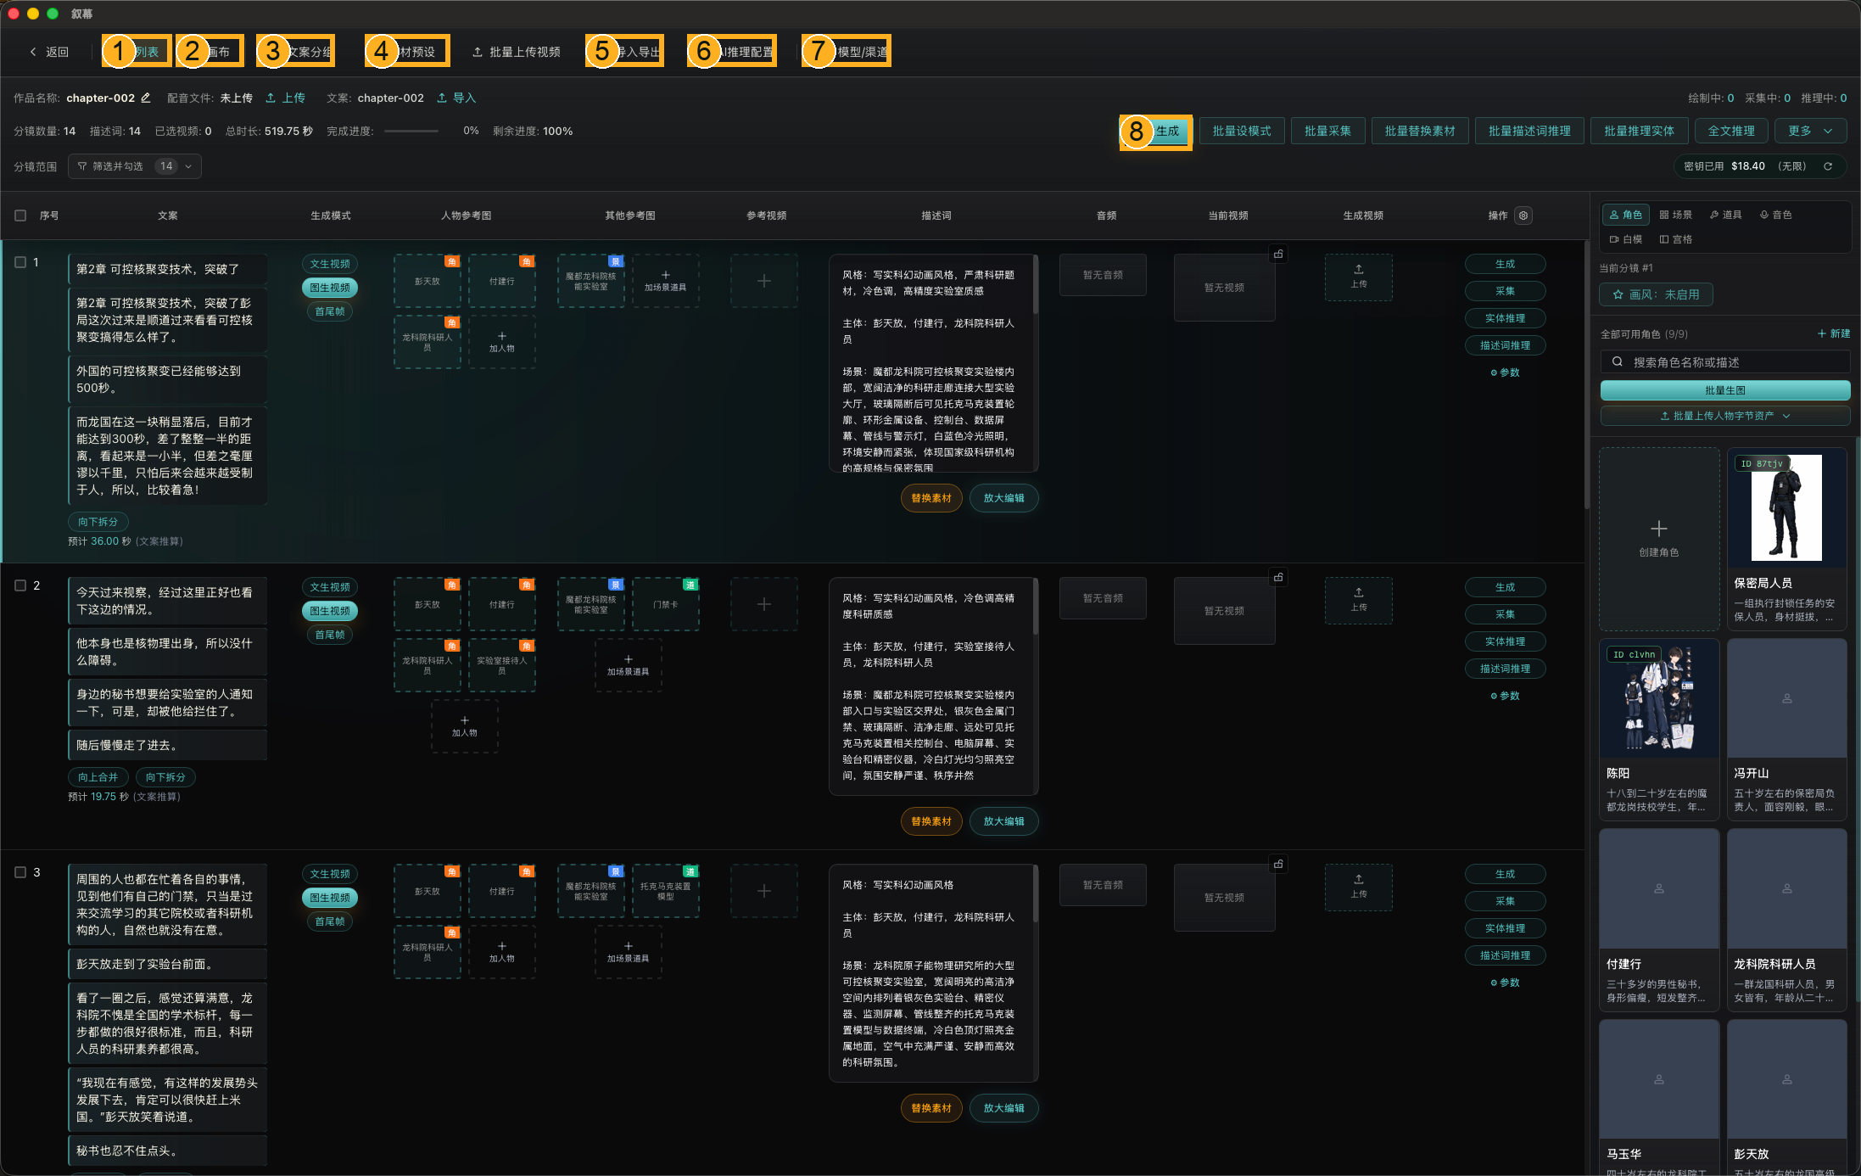Screen dimensions: 1861x1176
Task: Click the pencil icon beside chapter-002 name
Action: point(146,98)
